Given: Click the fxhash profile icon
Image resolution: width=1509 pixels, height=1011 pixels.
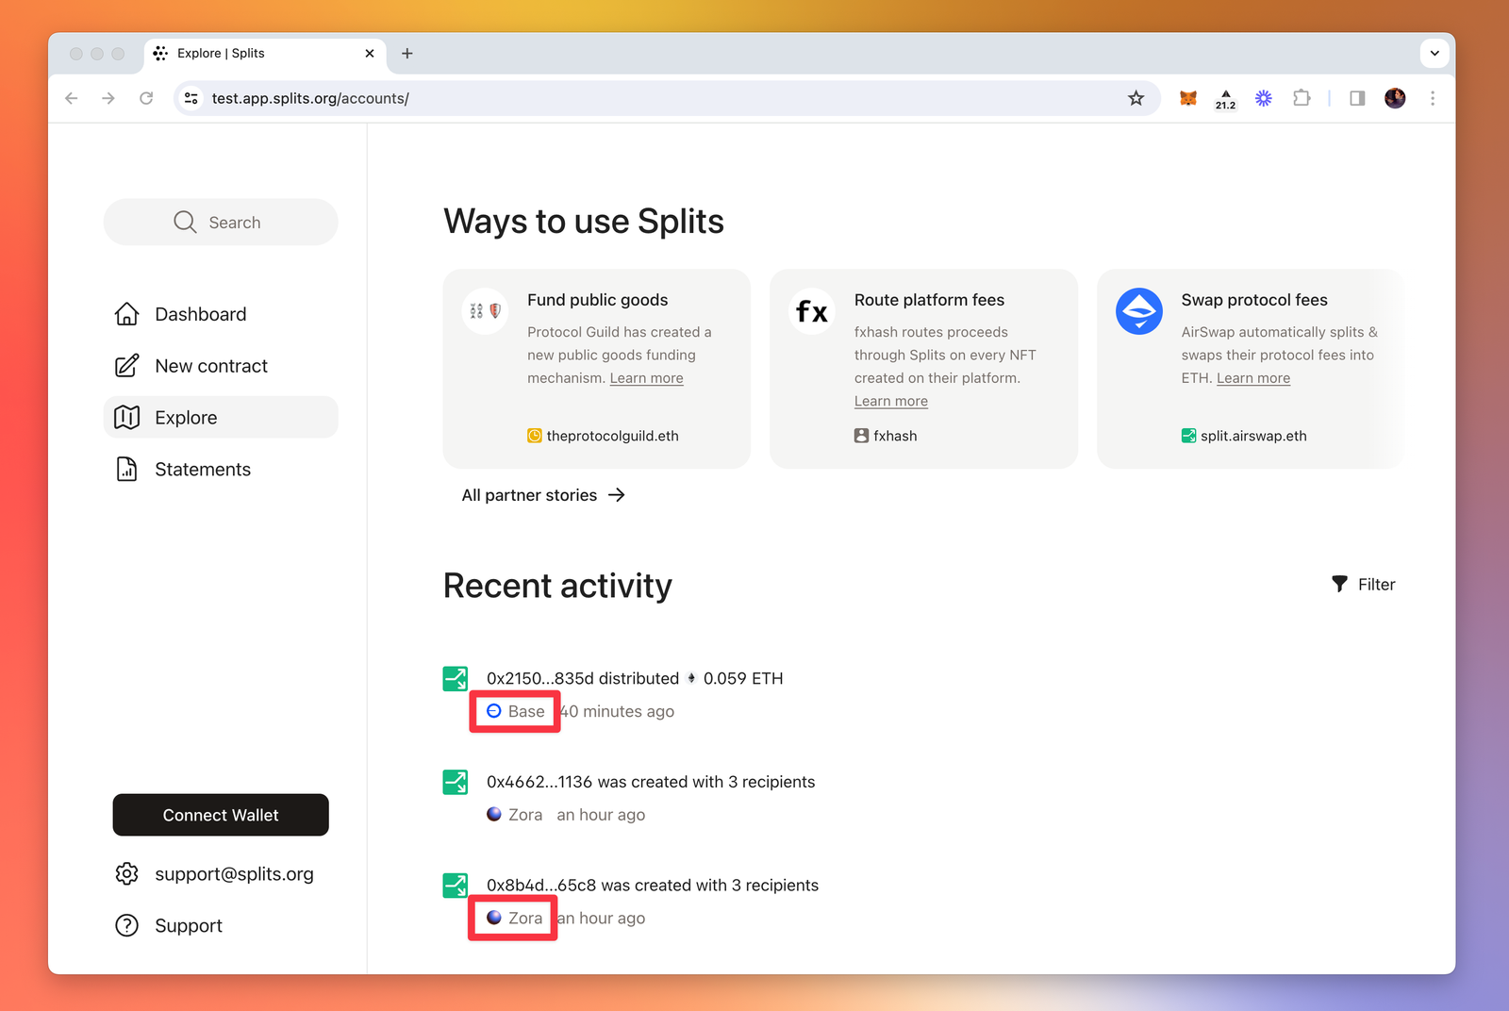Looking at the screenshot, I should coord(859,436).
